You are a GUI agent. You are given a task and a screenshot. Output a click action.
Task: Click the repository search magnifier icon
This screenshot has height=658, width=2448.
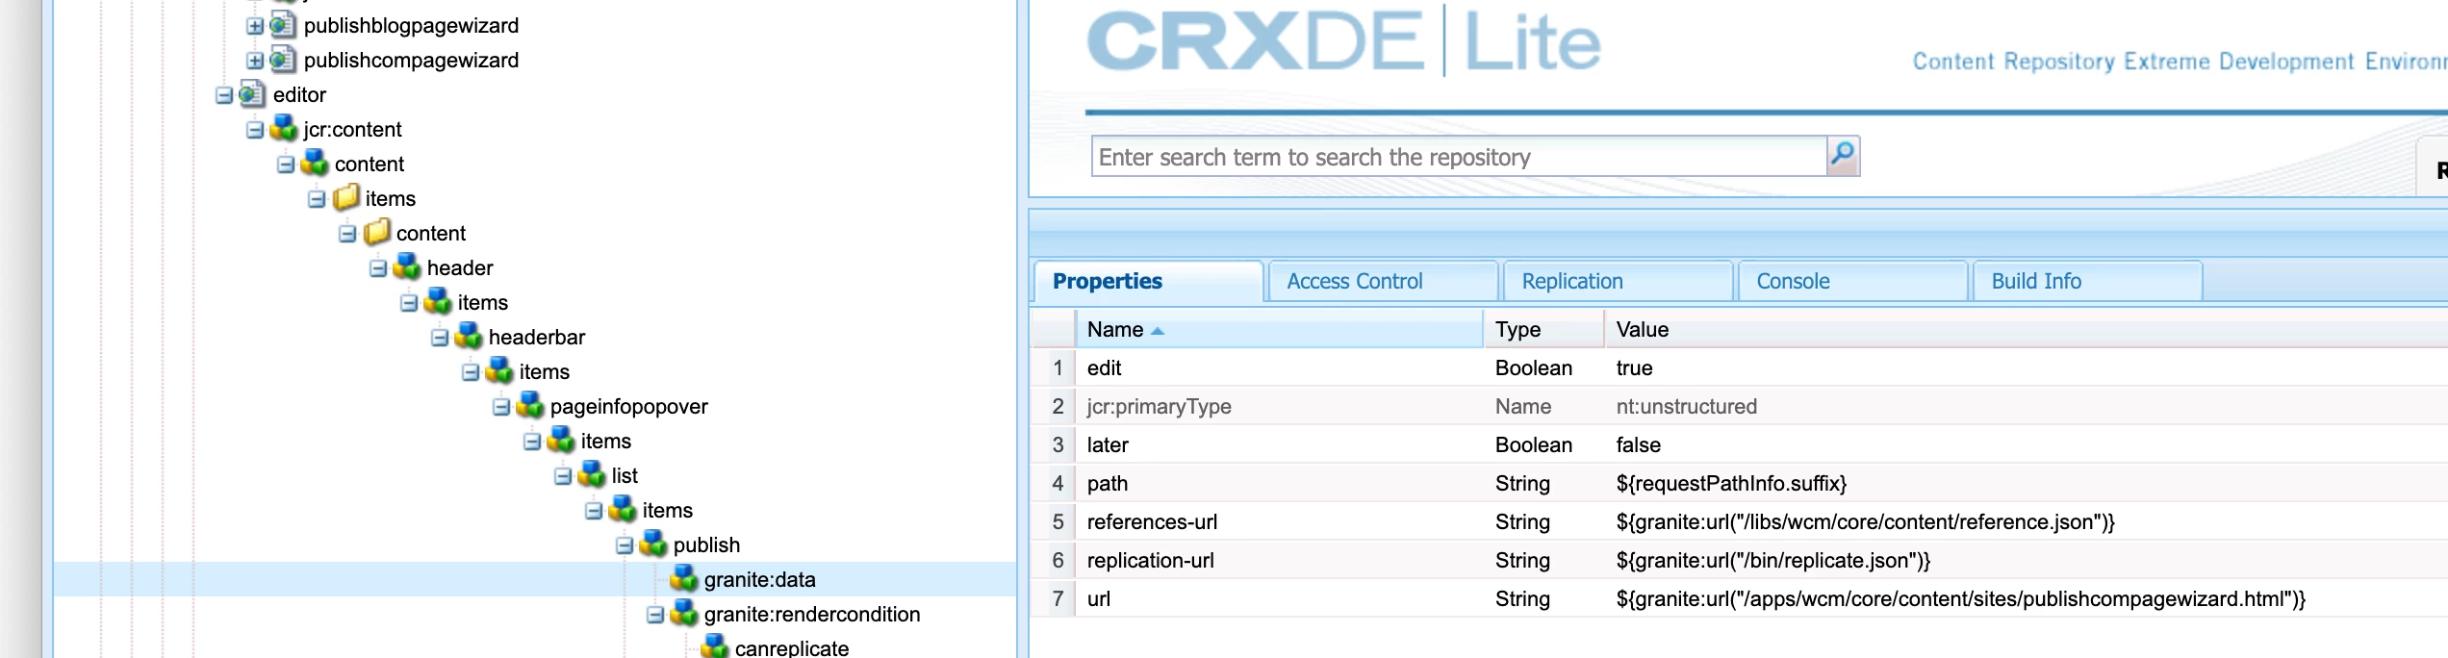pos(1843,156)
